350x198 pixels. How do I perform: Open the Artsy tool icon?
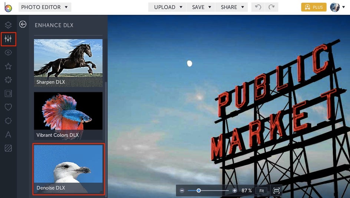click(x=8, y=80)
